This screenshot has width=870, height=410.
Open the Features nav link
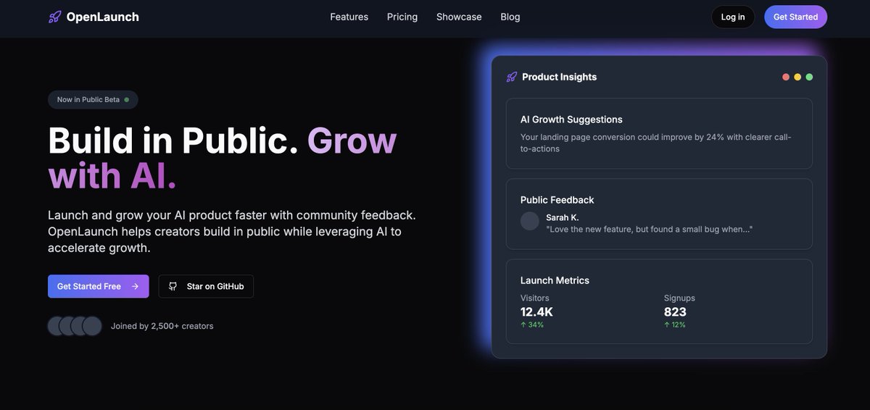(x=349, y=17)
